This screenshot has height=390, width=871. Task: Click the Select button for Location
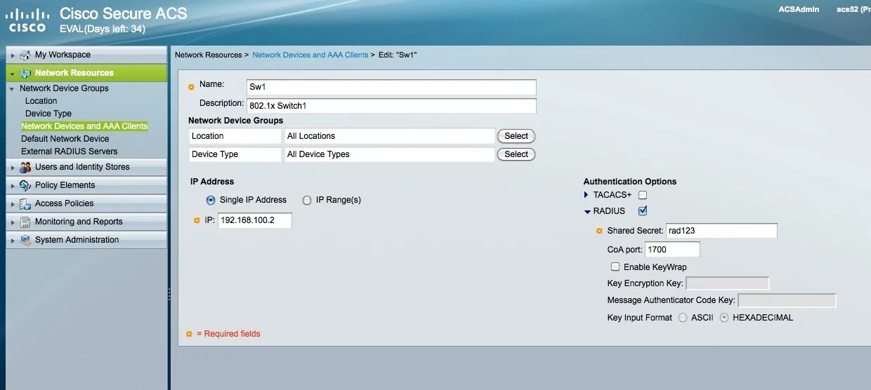516,136
